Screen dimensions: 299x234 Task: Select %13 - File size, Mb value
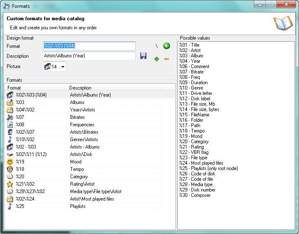pyautogui.click(x=197, y=104)
